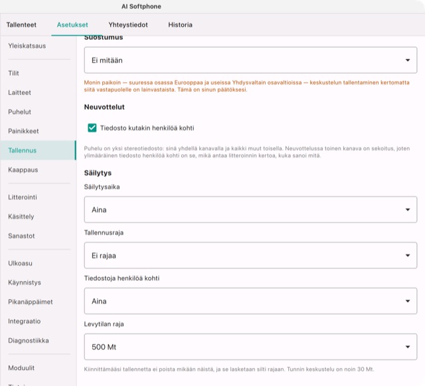Screen dimensions: 425x386
Task: Go to the Historia tab
Action: click(180, 25)
